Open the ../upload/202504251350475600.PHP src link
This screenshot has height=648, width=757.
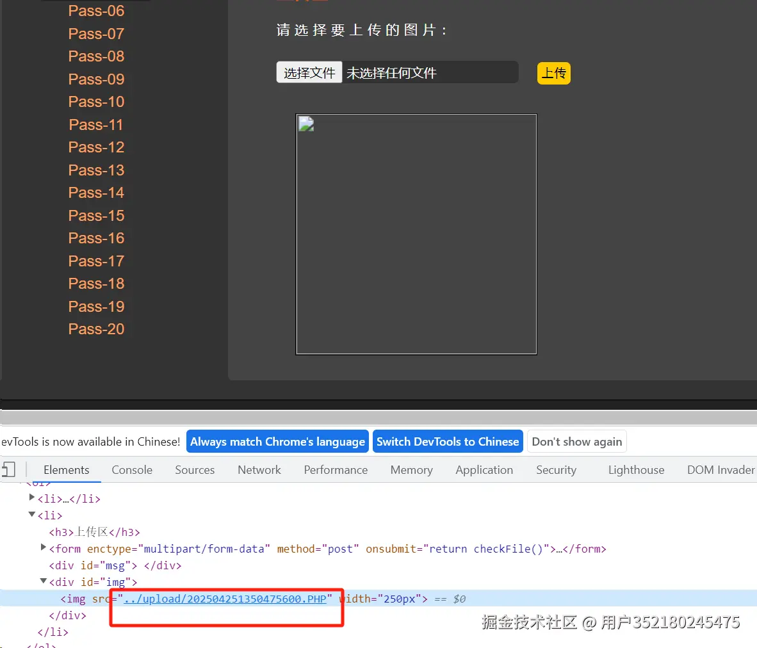coord(225,599)
